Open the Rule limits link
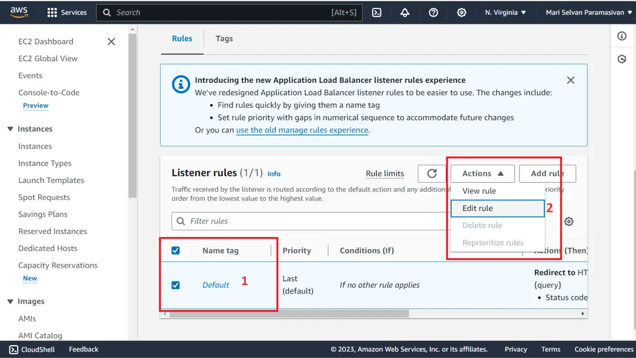Viewport: 636px width, 358px height. click(x=385, y=174)
